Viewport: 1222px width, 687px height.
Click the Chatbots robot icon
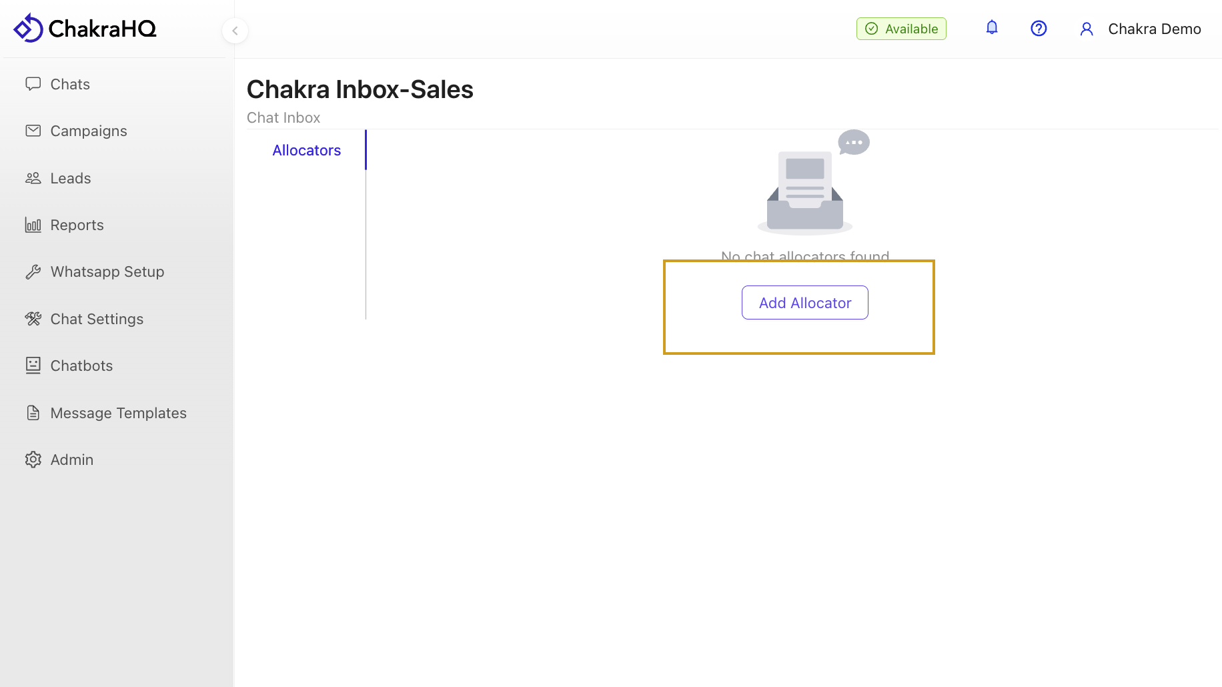(x=33, y=366)
